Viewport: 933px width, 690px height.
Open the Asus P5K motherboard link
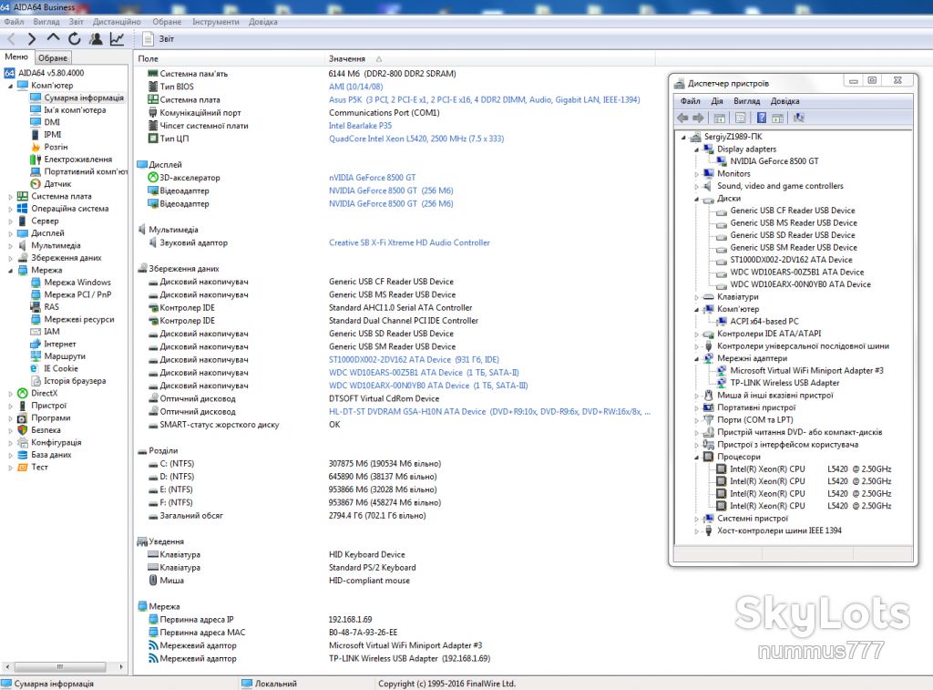point(485,100)
